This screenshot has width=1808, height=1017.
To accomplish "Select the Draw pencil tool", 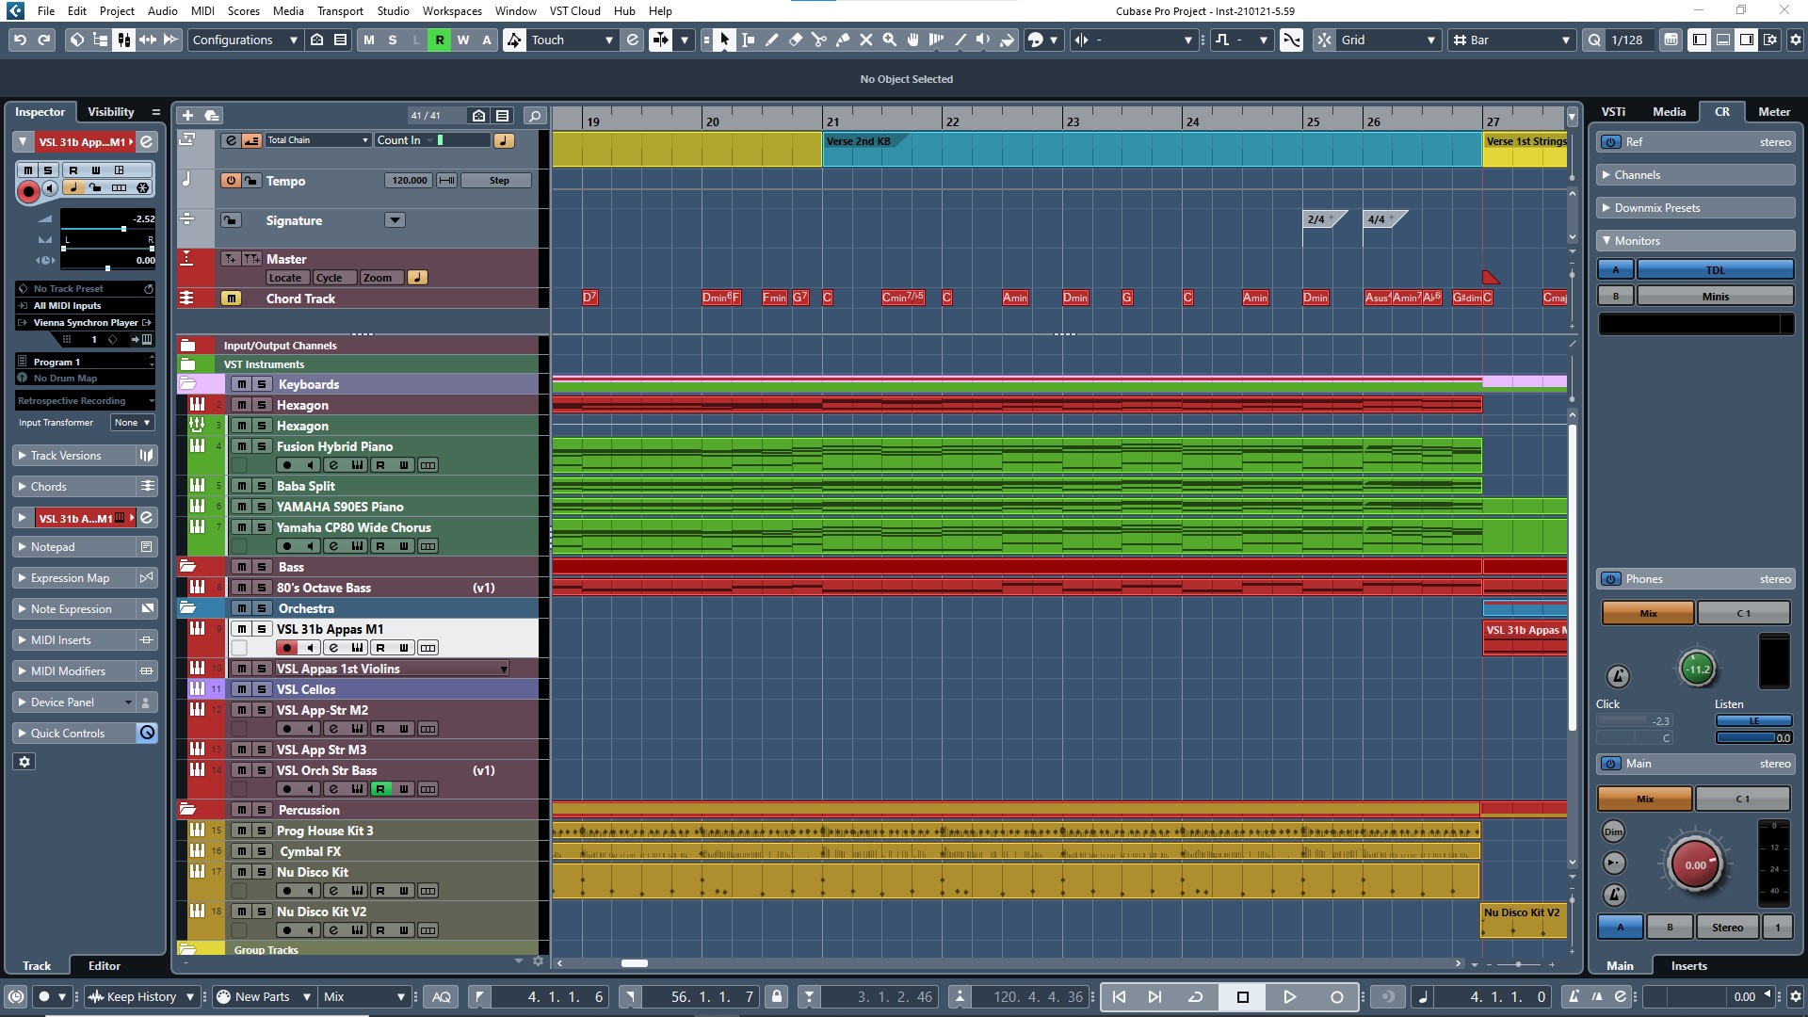I will (x=772, y=40).
